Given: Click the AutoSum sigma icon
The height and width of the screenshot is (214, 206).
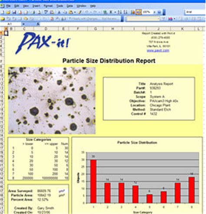Looking at the screenshot, I should coord(111,12).
